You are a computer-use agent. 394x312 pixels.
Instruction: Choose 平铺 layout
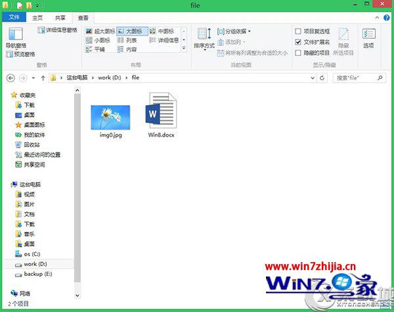(x=95, y=49)
